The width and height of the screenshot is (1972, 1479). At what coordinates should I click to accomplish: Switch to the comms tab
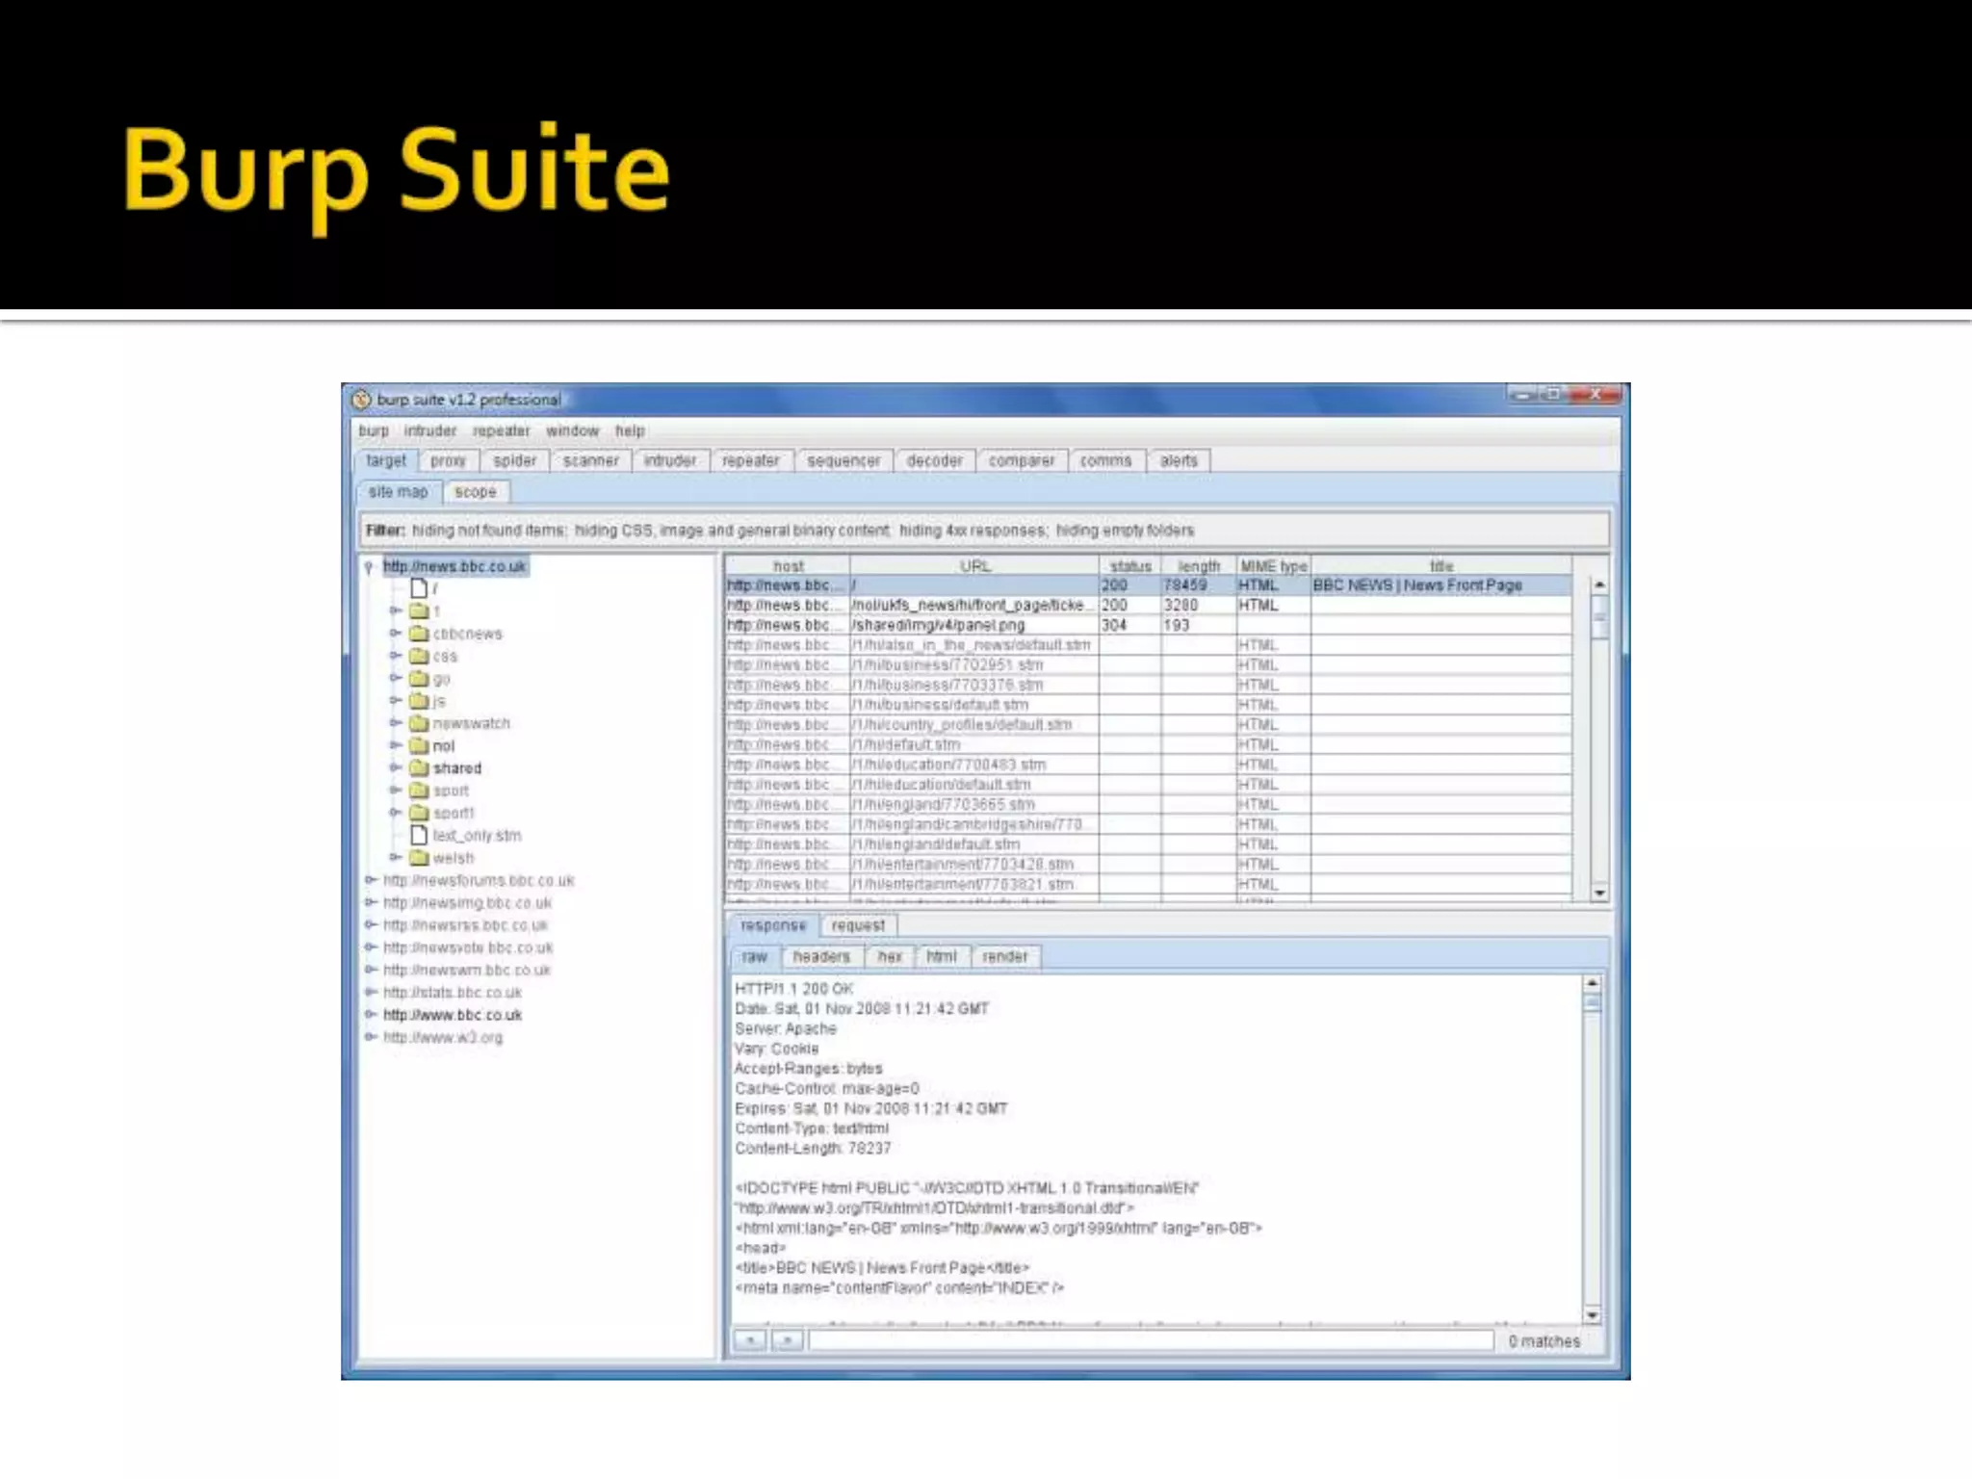pos(1105,461)
